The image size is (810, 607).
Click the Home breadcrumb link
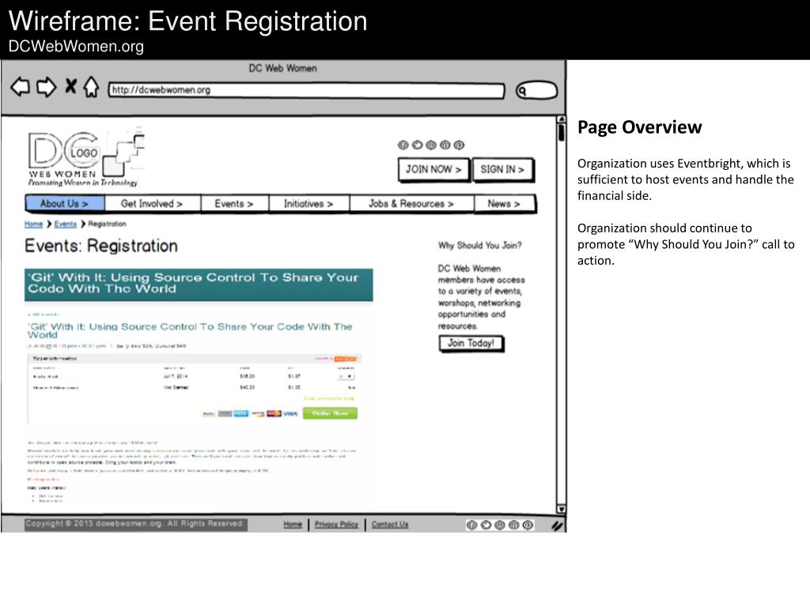point(33,224)
